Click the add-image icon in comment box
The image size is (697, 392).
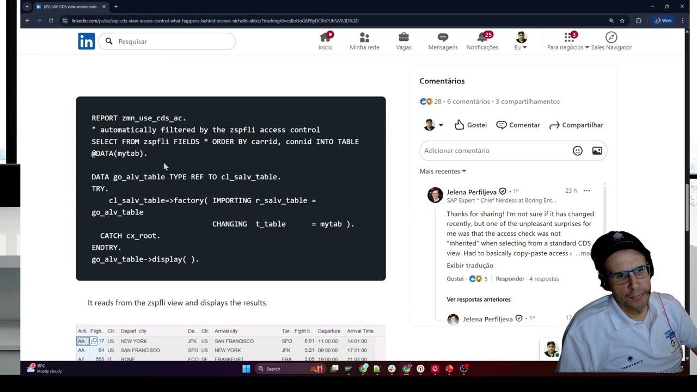coord(597,151)
